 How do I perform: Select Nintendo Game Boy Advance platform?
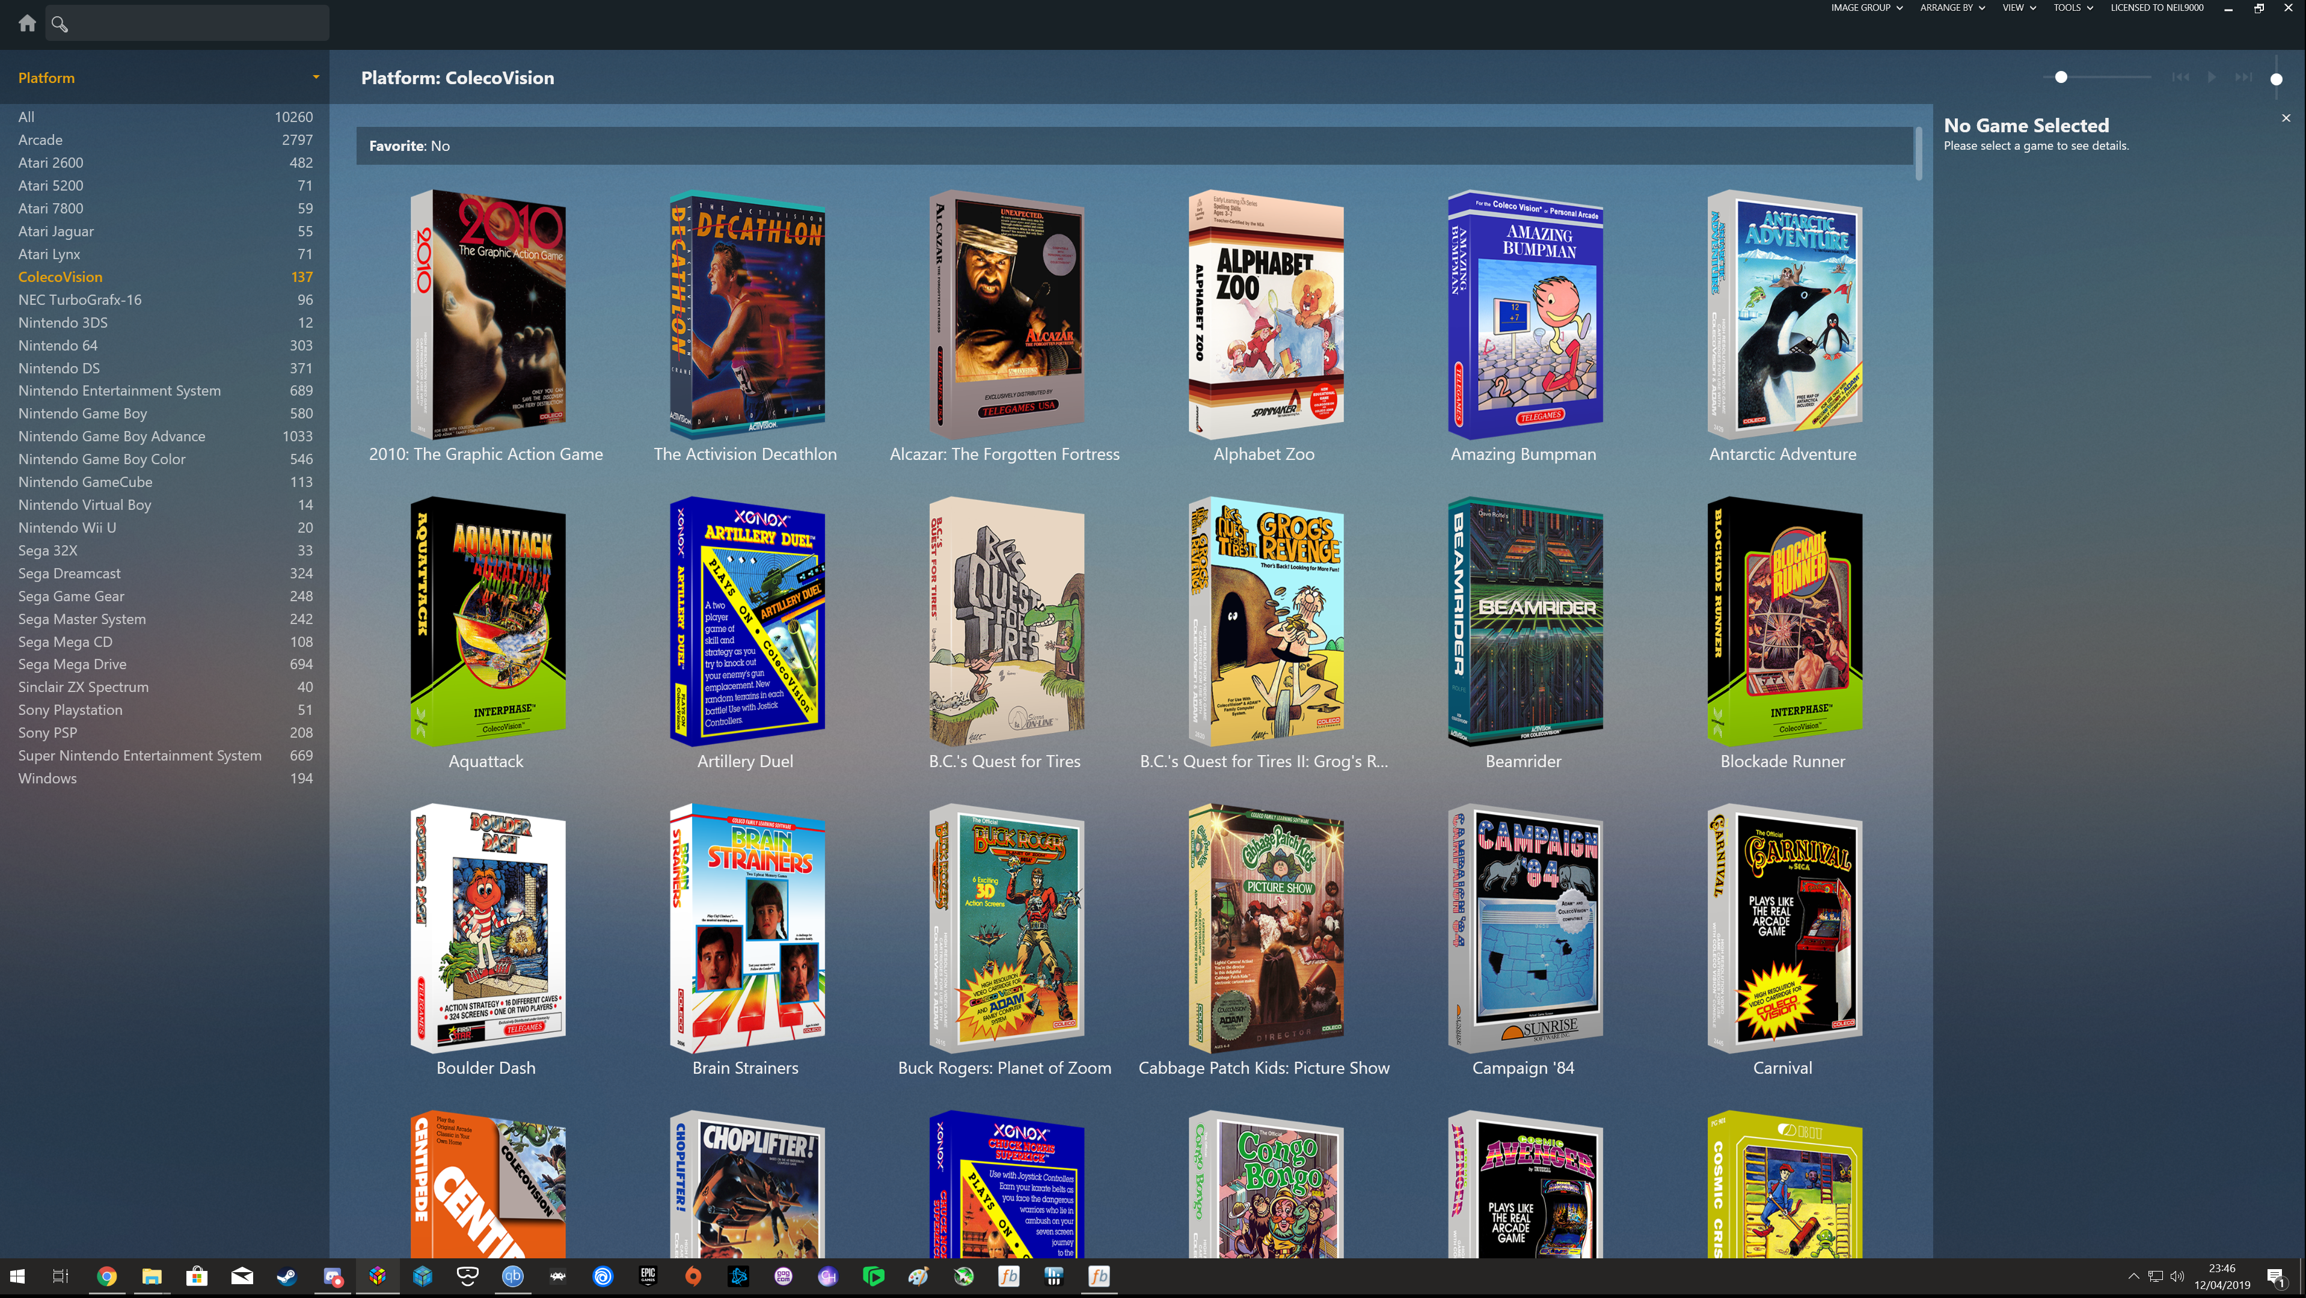[x=165, y=436]
